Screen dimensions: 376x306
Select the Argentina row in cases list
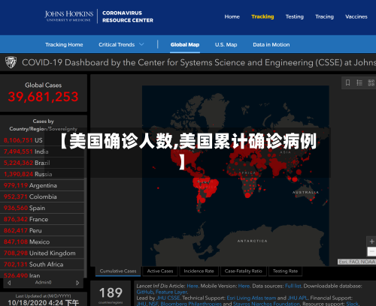pos(42,185)
